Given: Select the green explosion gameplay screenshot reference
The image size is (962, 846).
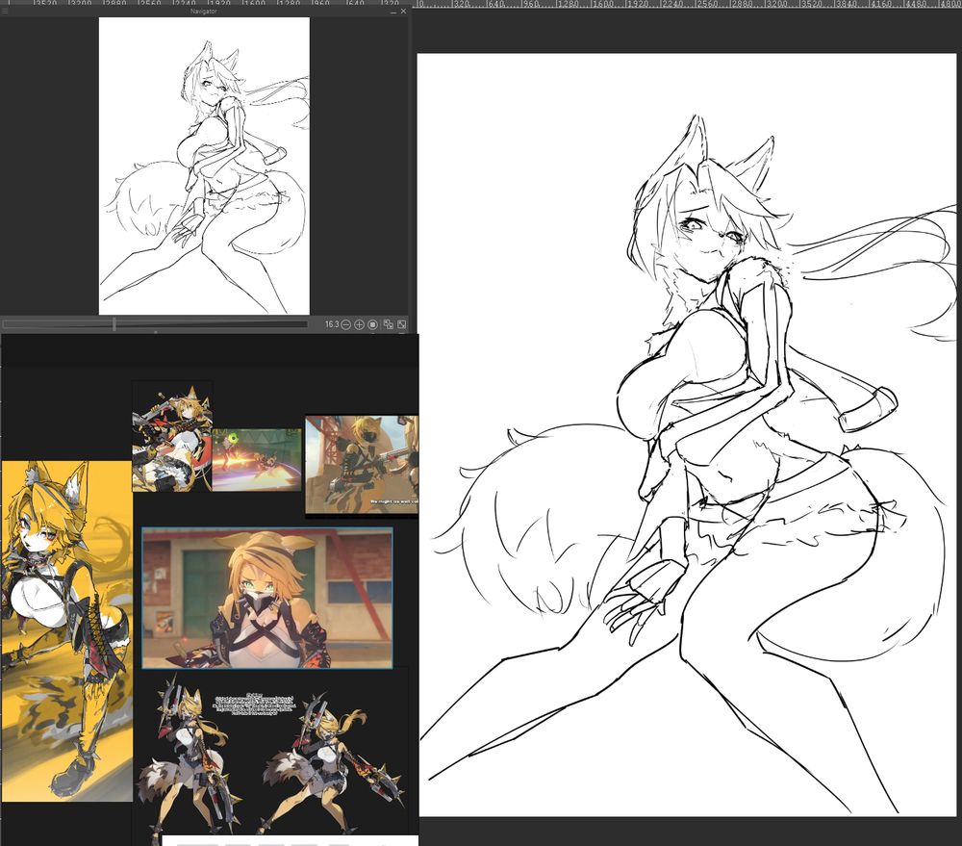Looking at the screenshot, I should pos(257,459).
